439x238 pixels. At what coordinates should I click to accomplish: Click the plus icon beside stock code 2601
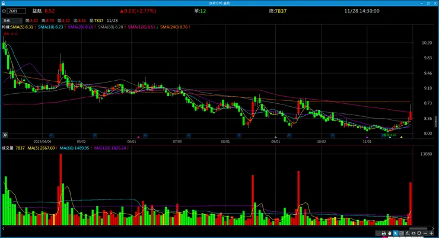pos(4,11)
